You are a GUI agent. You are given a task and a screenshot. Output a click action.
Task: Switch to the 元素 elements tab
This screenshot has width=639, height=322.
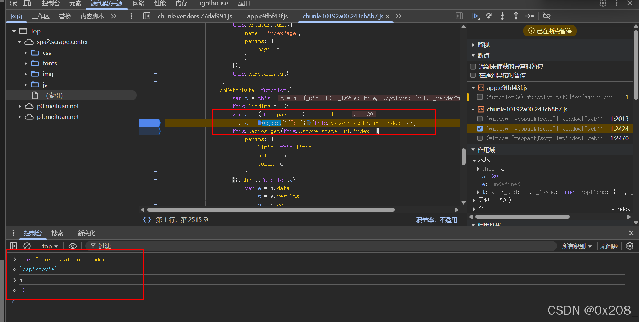tap(75, 4)
